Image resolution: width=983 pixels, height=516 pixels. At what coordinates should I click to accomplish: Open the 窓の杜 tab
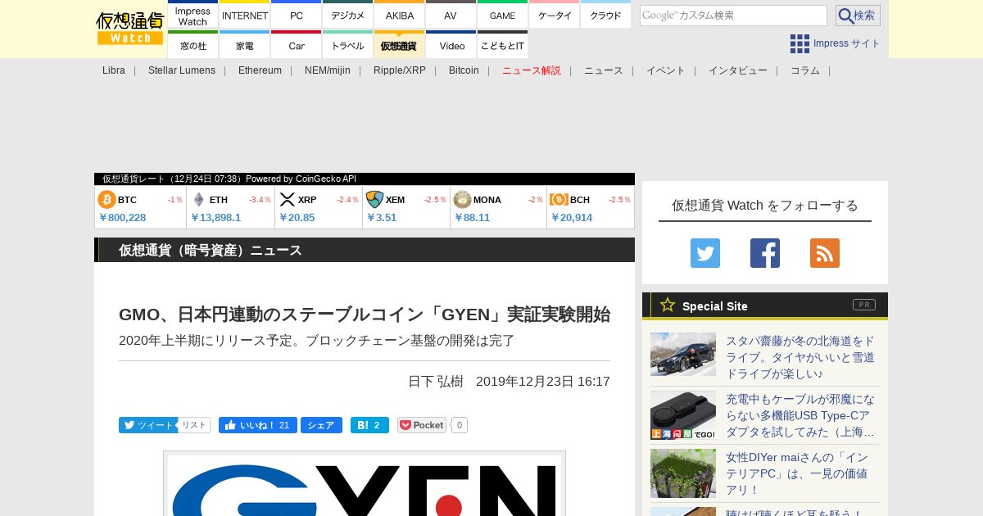193,46
